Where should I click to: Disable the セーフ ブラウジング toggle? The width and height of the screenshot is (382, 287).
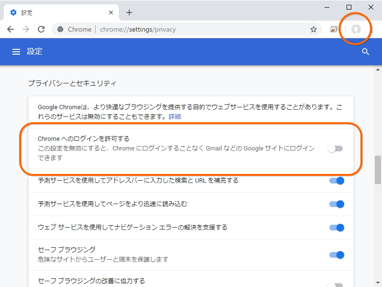point(337,255)
